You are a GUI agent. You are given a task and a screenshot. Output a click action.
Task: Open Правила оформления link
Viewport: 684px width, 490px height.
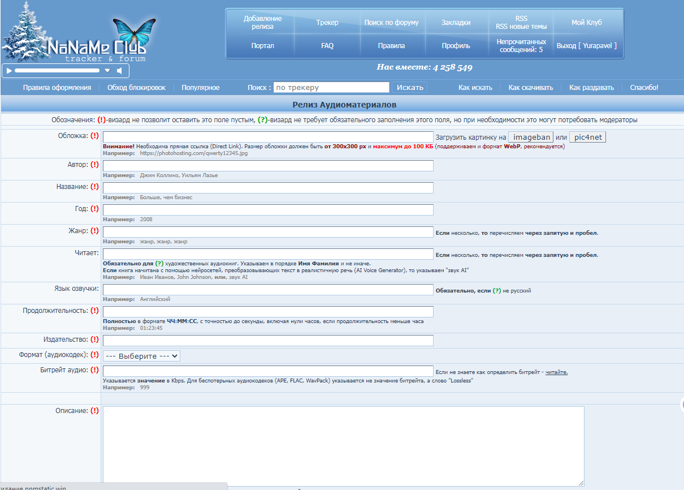click(x=57, y=88)
